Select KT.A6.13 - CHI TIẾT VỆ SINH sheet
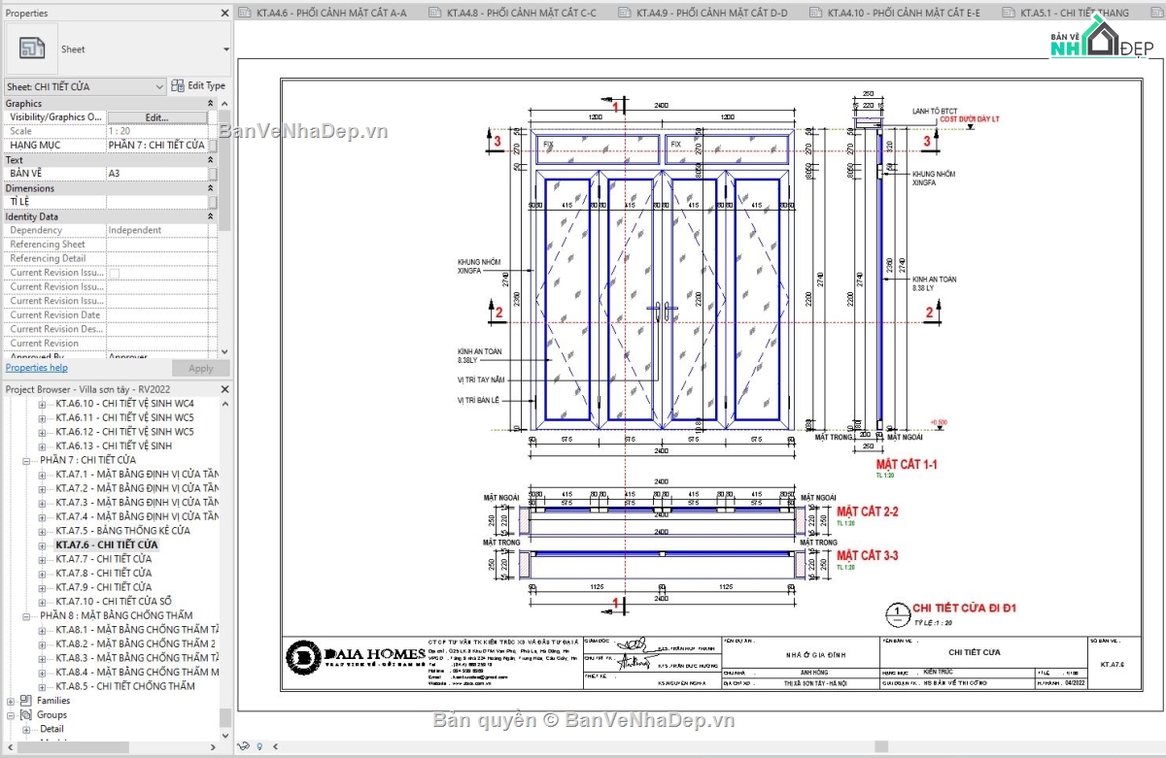1166x758 pixels. [x=114, y=445]
